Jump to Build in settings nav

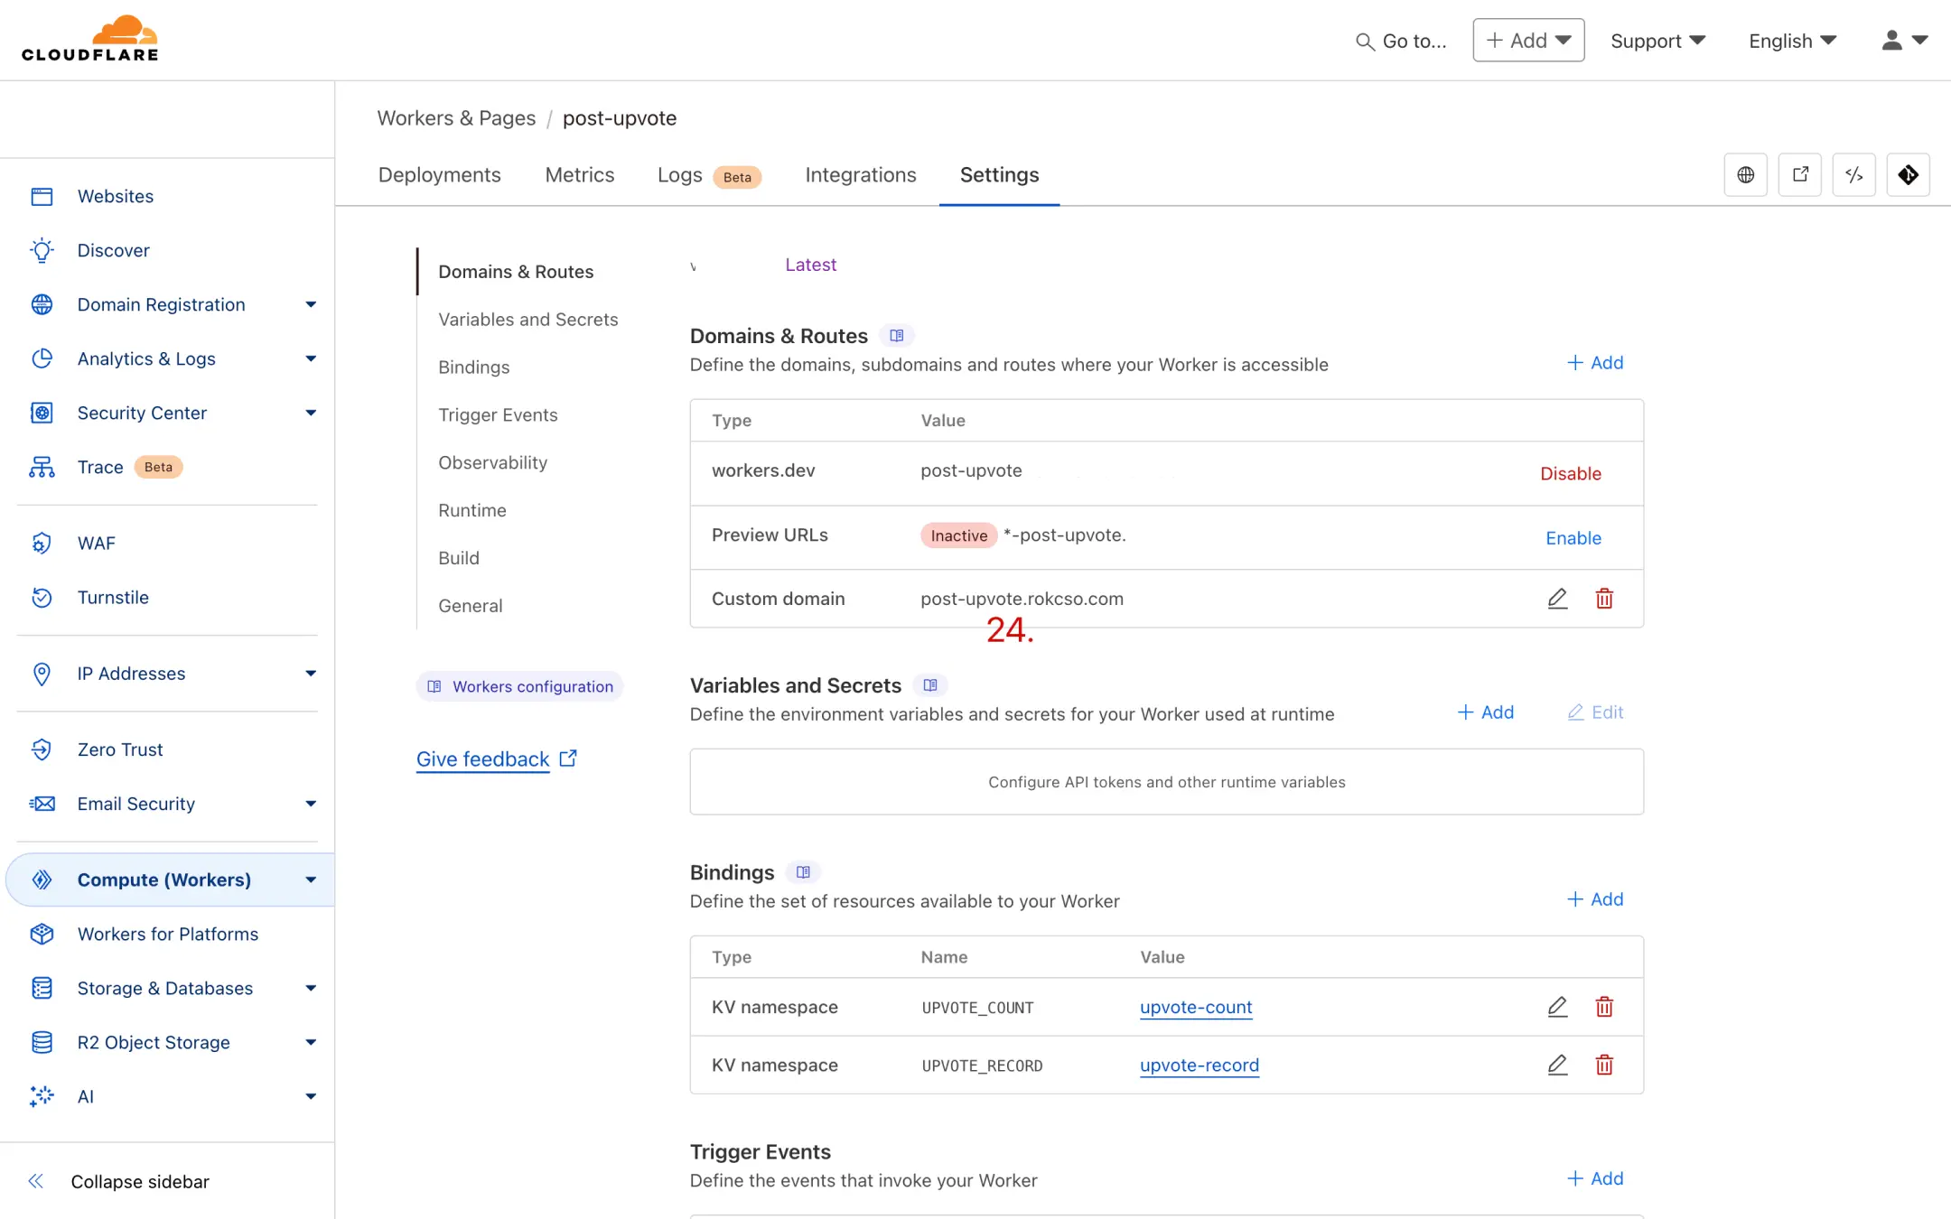coord(458,559)
